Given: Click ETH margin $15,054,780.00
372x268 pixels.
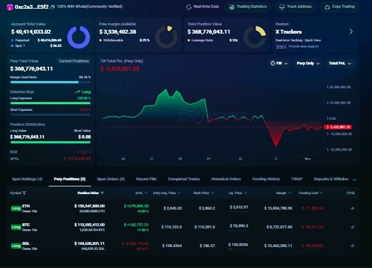Looking at the screenshot, I should click(x=278, y=208).
